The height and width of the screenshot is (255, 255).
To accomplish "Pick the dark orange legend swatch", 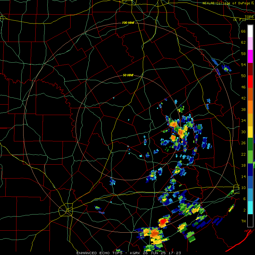I will pos(250,94).
